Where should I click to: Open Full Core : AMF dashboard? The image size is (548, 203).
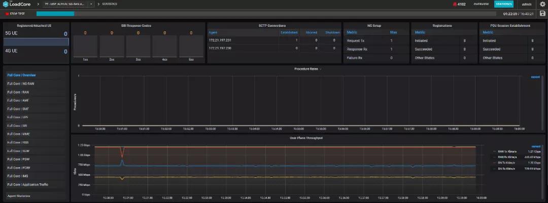18,100
